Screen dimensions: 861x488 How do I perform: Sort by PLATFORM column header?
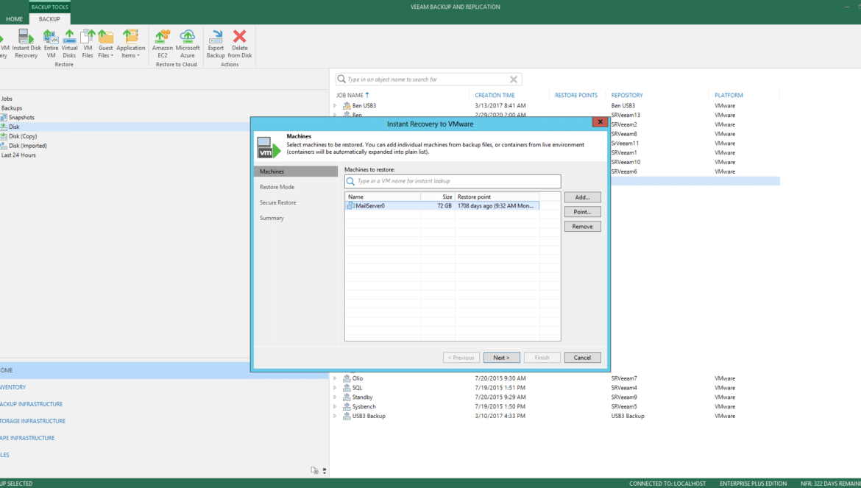(729, 95)
